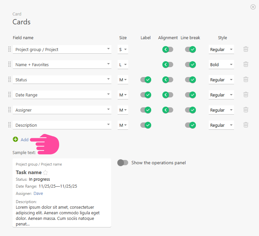259x236 pixels.
Task: Click Dave in the sample card
Action: 38,194
